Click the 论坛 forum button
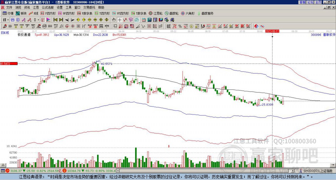This screenshot has width=336, height=180. [310, 2]
